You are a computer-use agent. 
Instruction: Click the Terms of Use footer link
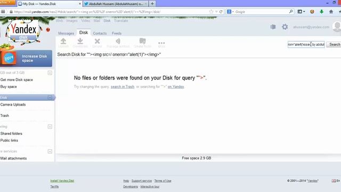click(163, 181)
